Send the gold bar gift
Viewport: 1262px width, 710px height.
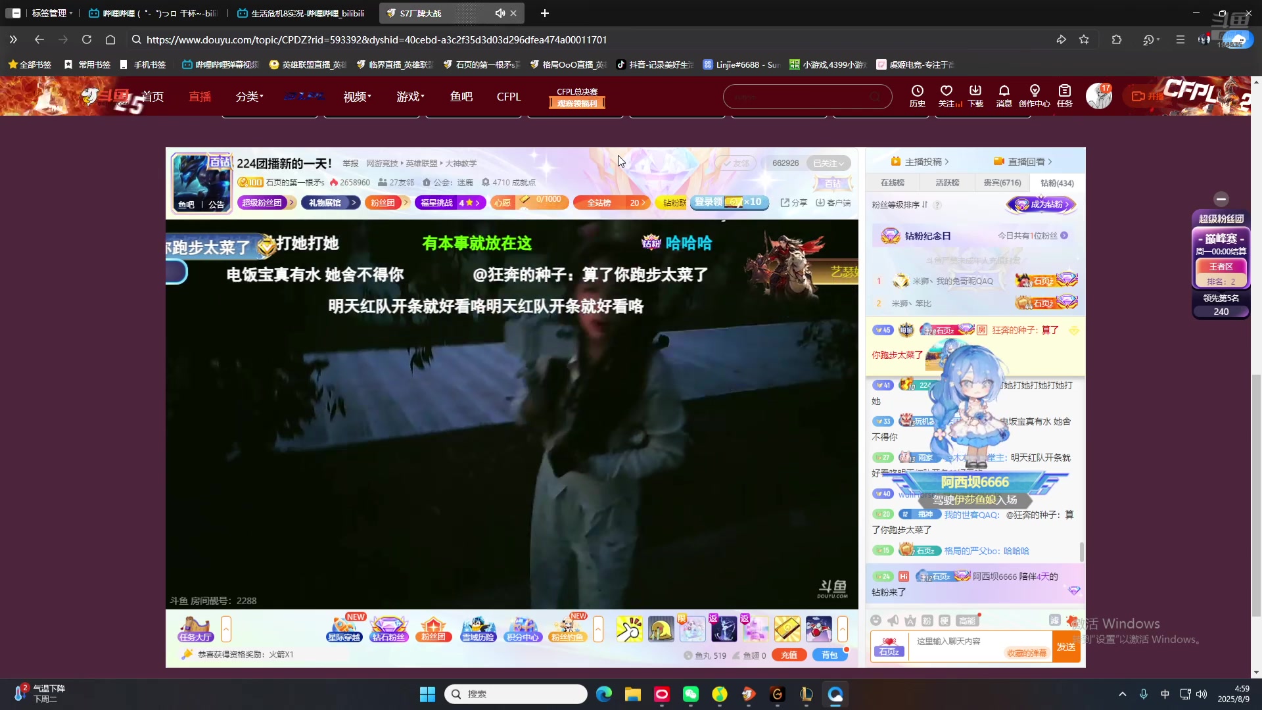click(787, 629)
